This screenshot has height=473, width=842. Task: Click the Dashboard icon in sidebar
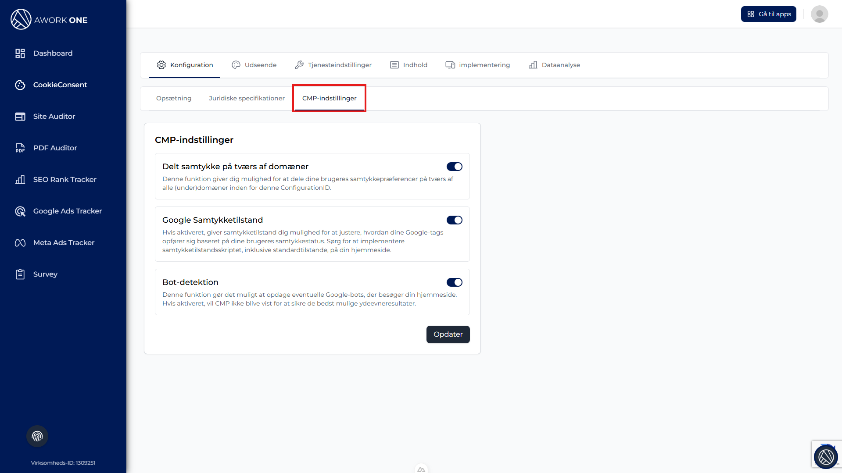click(x=20, y=53)
